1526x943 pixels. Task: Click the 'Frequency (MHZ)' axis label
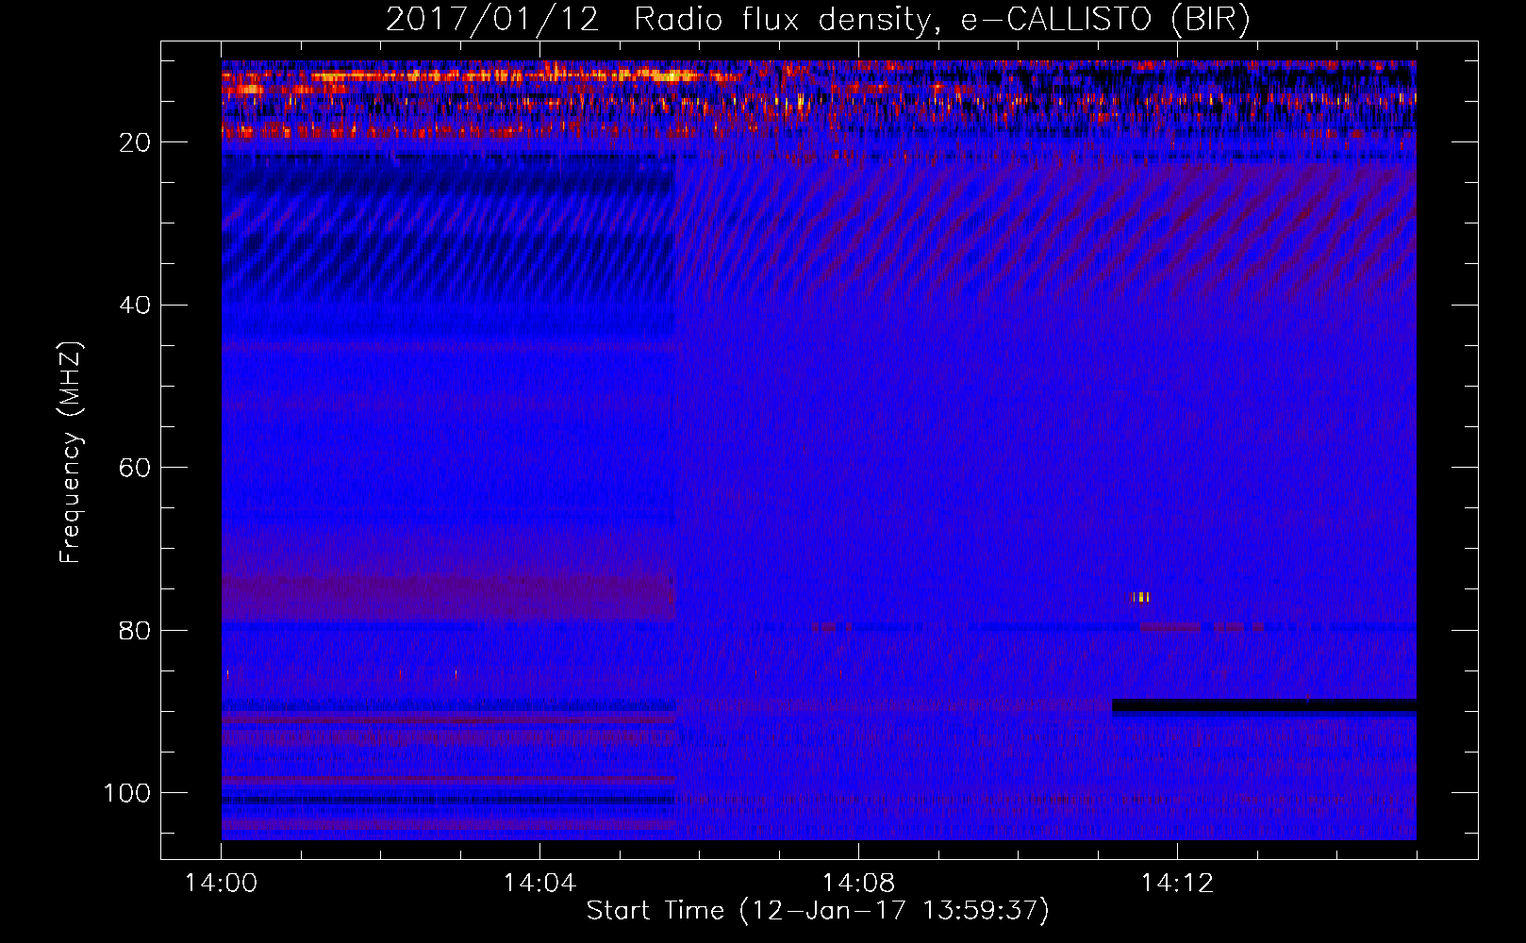pyautogui.click(x=71, y=453)
